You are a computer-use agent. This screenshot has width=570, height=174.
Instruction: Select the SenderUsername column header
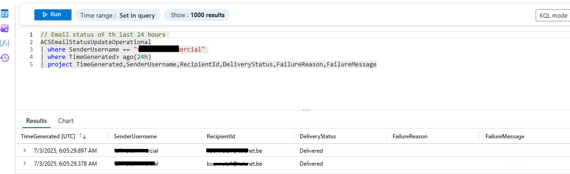[135, 136]
